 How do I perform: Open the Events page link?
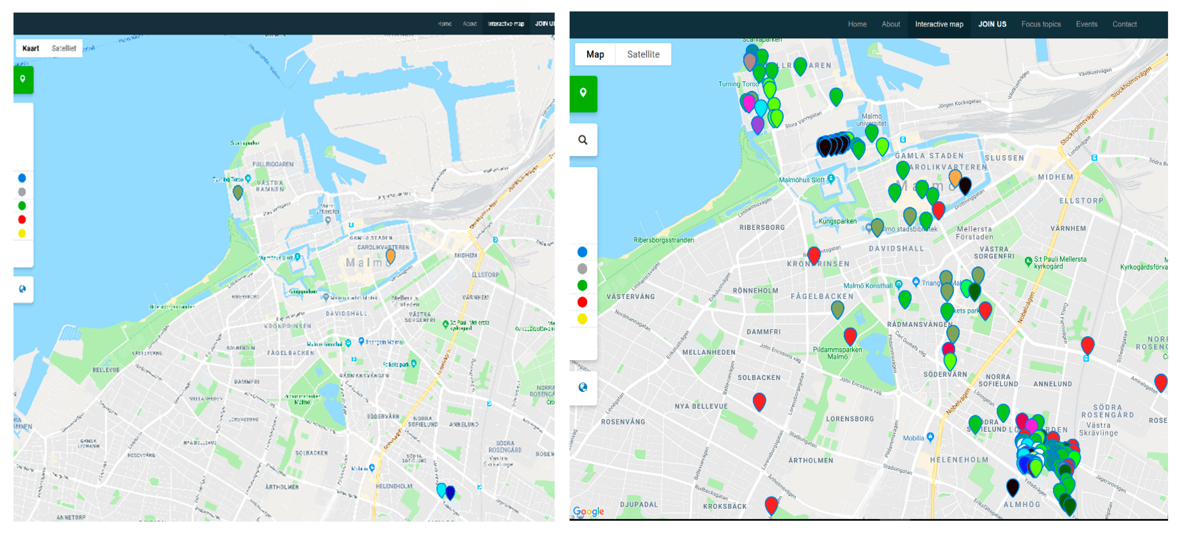1086,24
